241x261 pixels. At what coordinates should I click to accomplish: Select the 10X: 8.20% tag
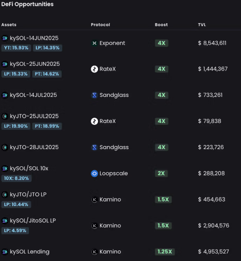coord(17,178)
